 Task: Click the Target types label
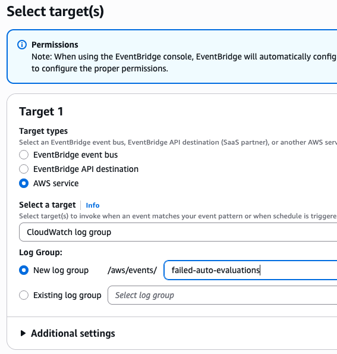pyautogui.click(x=43, y=131)
